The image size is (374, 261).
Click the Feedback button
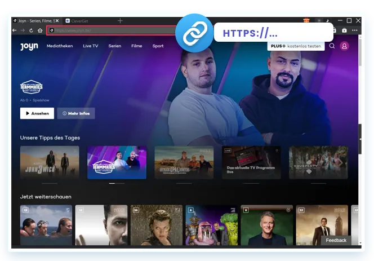[336, 240]
